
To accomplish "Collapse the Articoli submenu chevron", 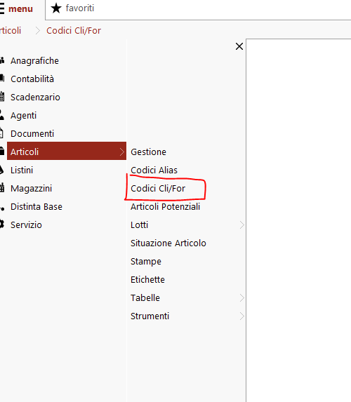I will (122, 152).
